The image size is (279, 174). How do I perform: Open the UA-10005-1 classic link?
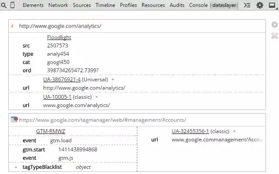tap(57, 97)
